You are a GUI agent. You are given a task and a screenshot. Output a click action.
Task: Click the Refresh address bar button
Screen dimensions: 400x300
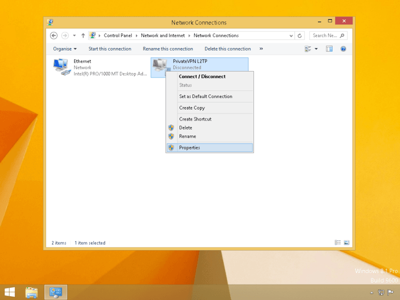pyautogui.click(x=299, y=35)
